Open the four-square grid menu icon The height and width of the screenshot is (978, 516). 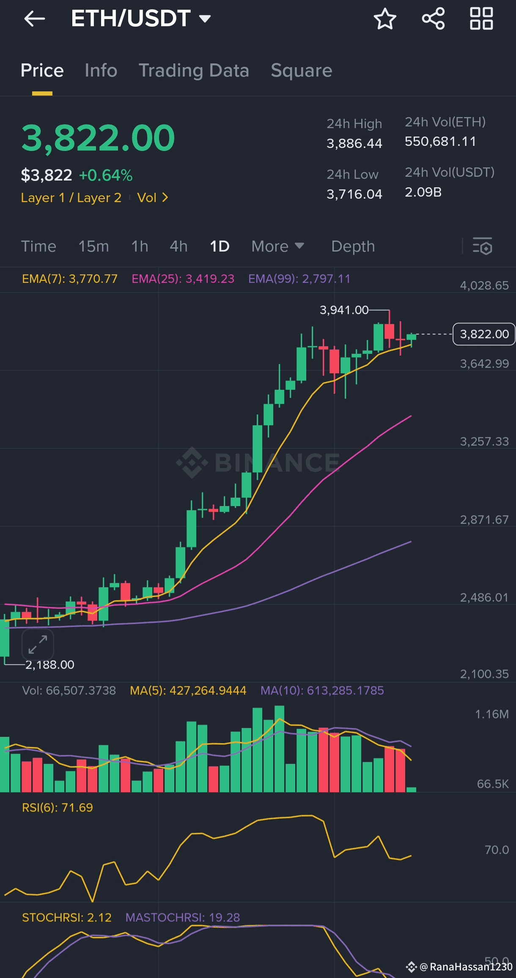(x=481, y=19)
